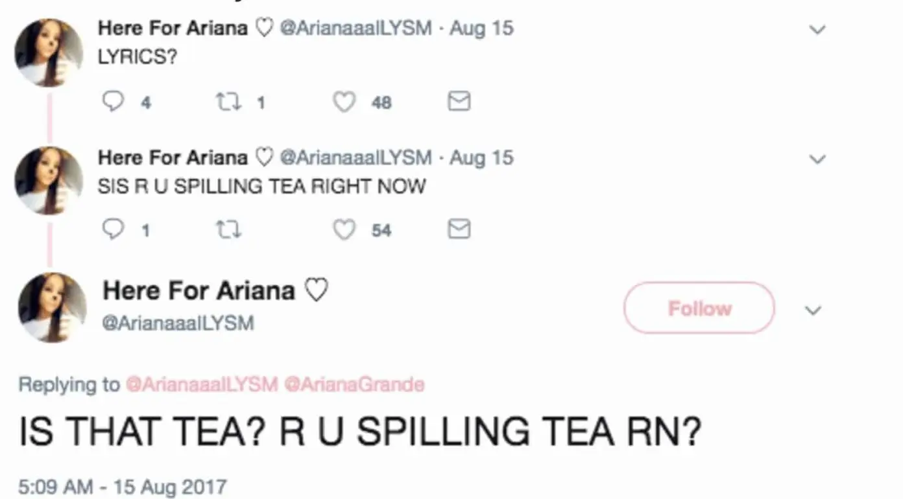The image size is (903, 499).
Task: Open options chevron on LYRICS? tweet
Action: tap(818, 30)
